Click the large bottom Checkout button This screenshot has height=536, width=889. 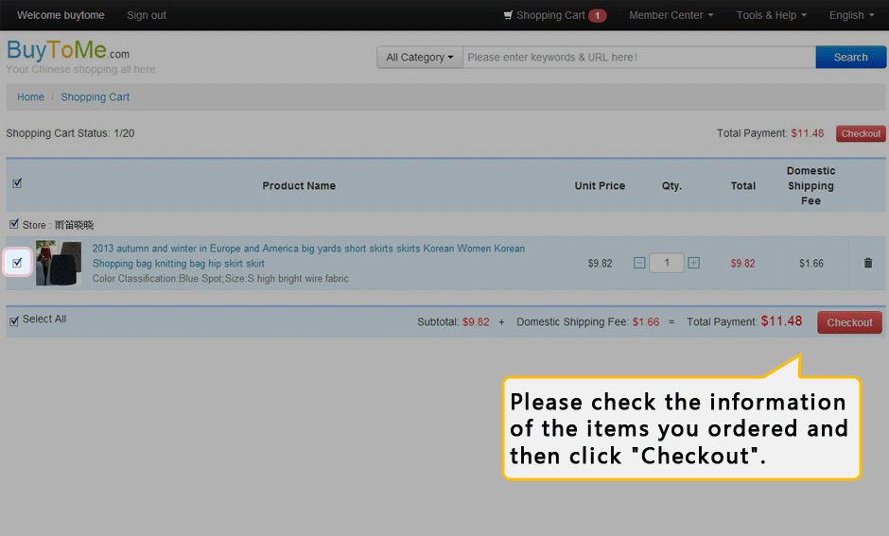(848, 322)
